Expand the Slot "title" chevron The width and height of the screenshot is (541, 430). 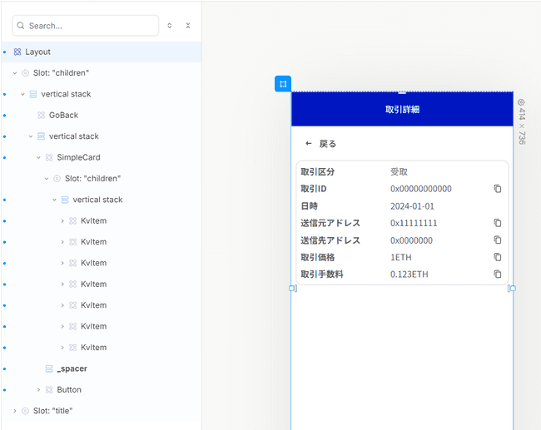15,411
